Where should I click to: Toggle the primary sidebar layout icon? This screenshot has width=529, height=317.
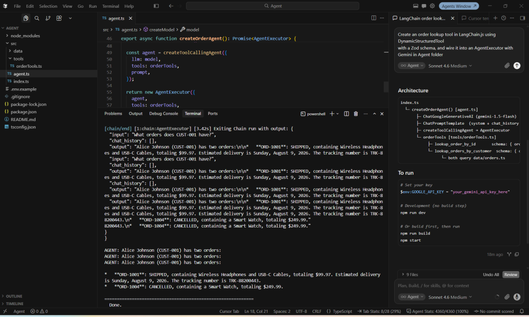[156, 6]
